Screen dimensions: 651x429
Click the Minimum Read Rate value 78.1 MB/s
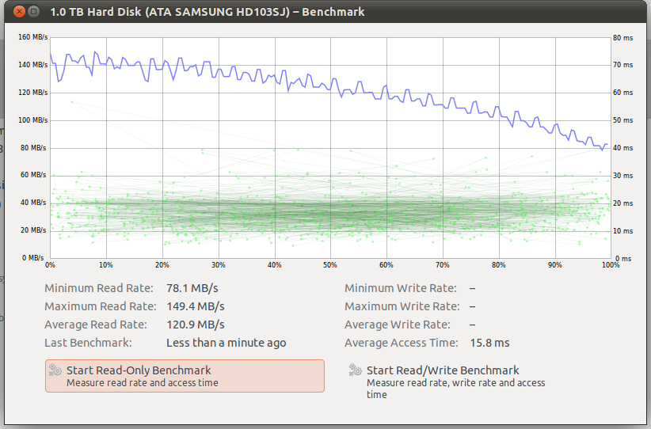(192, 288)
